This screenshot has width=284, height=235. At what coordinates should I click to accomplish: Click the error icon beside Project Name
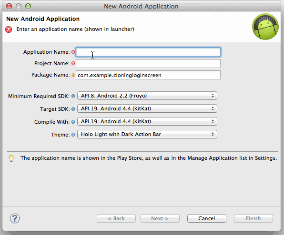click(73, 63)
